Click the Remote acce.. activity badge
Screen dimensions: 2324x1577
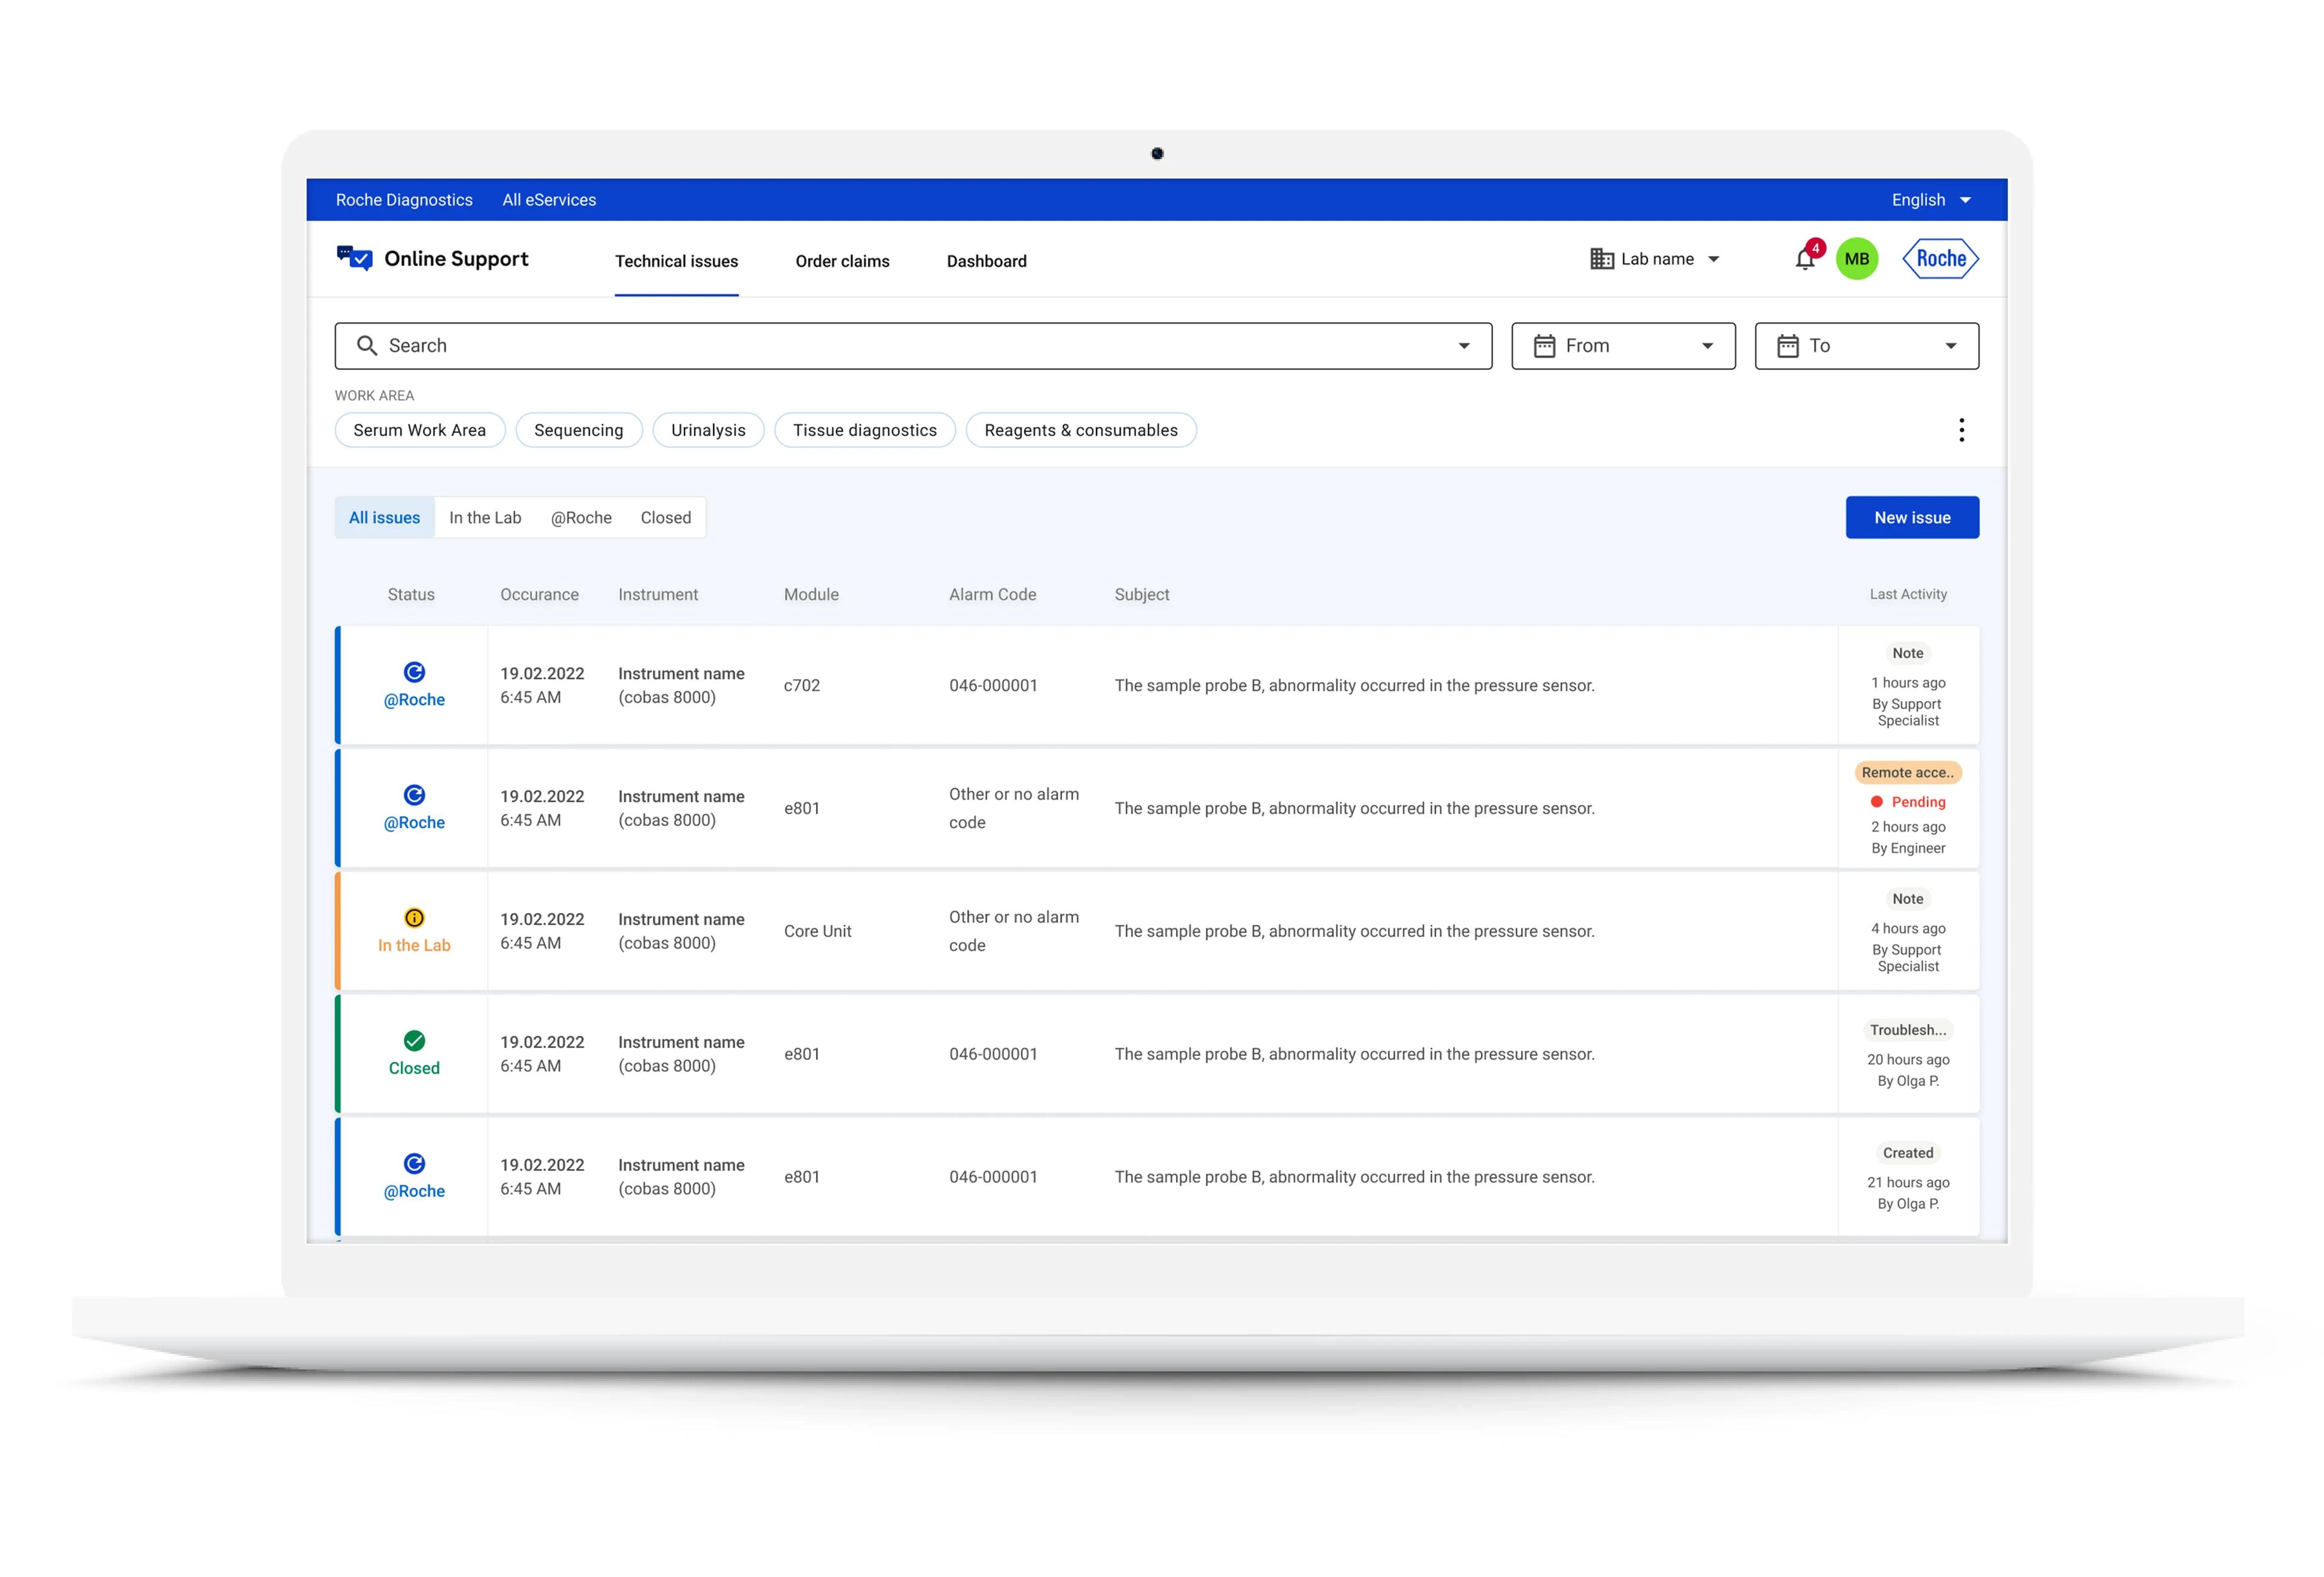click(1908, 773)
